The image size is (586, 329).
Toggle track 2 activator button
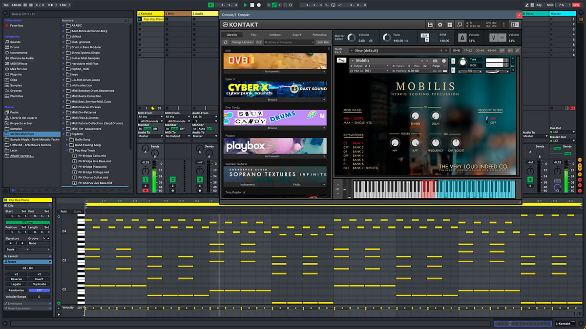click(172, 180)
